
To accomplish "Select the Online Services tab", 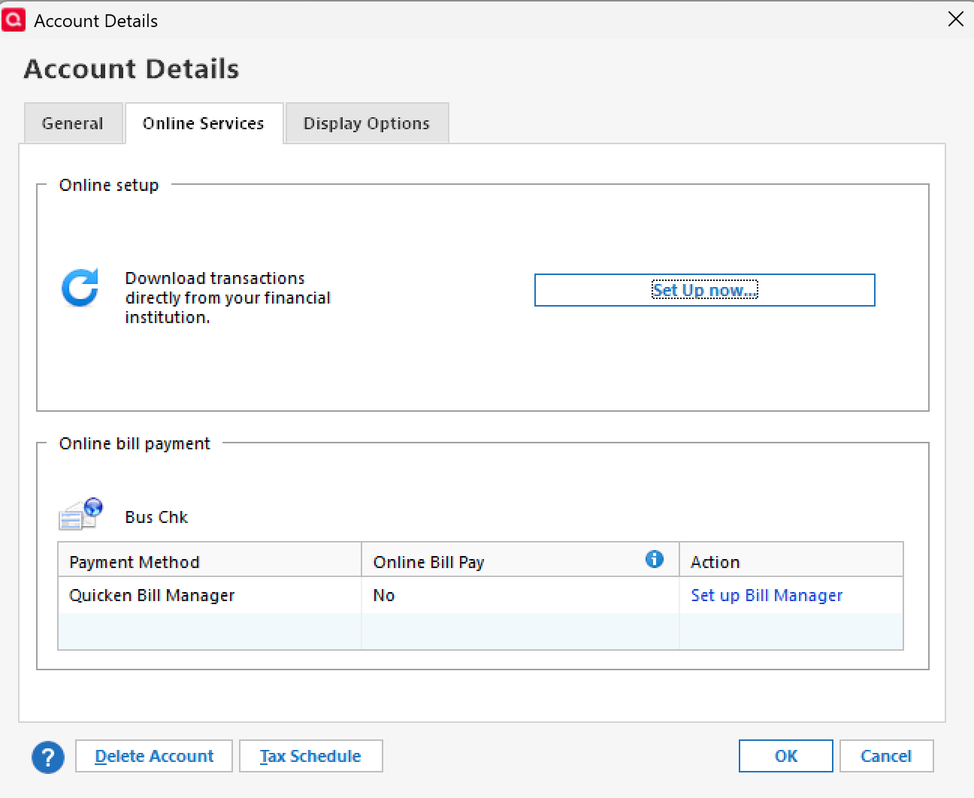I will [x=203, y=123].
